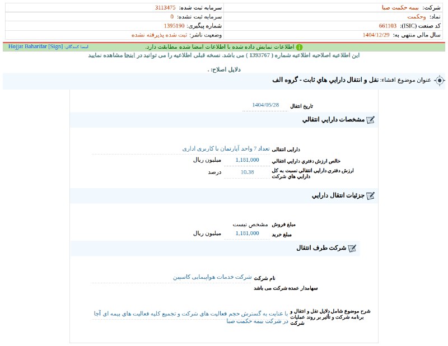The width and height of the screenshot is (448, 346).
Task: Click the target icon beside عنوان موضوع افشاء
Action: coord(440,81)
